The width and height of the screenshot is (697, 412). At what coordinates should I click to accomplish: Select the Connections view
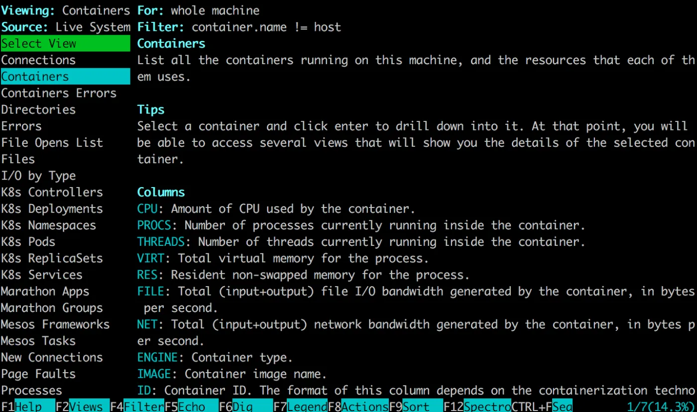click(x=38, y=60)
